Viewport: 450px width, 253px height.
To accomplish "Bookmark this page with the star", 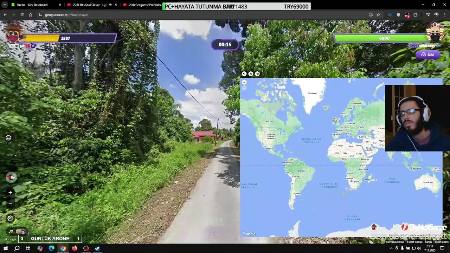I will 378,15.
